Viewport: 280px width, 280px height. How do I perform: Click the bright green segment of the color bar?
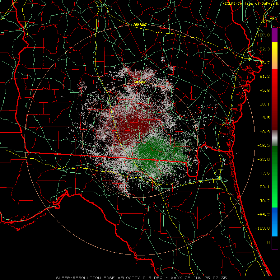pos(275,177)
